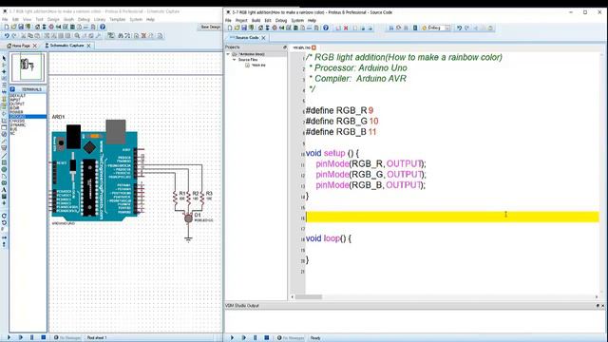
Task: Stop simulation in Source Code window
Action: click(x=267, y=338)
